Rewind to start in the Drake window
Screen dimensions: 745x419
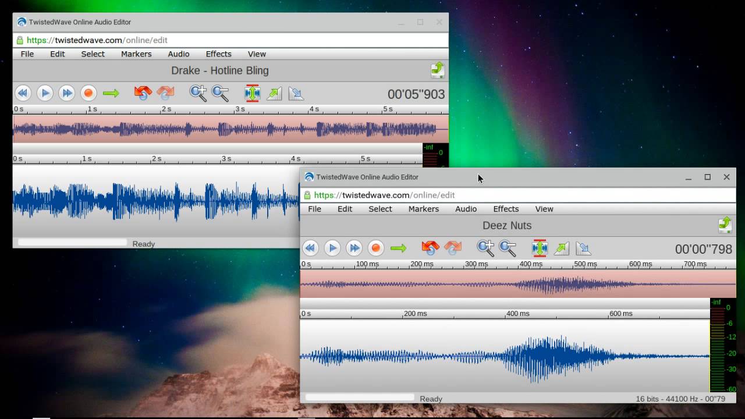[x=23, y=93]
